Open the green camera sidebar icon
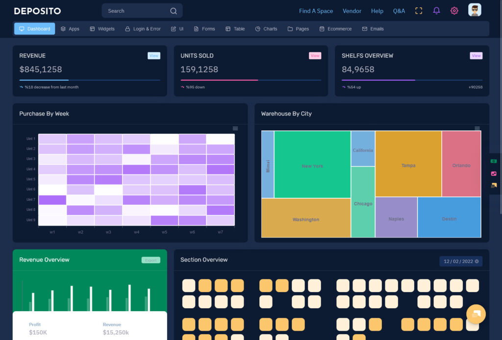Screen dimensions: 502x340 click(x=494, y=161)
